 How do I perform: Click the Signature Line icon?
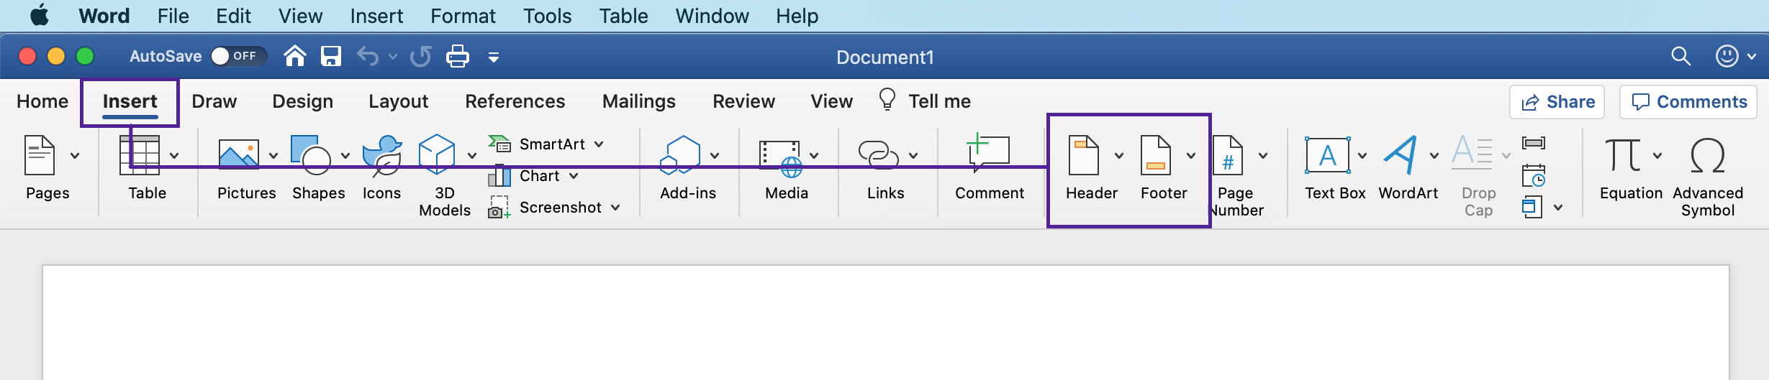point(1534,143)
